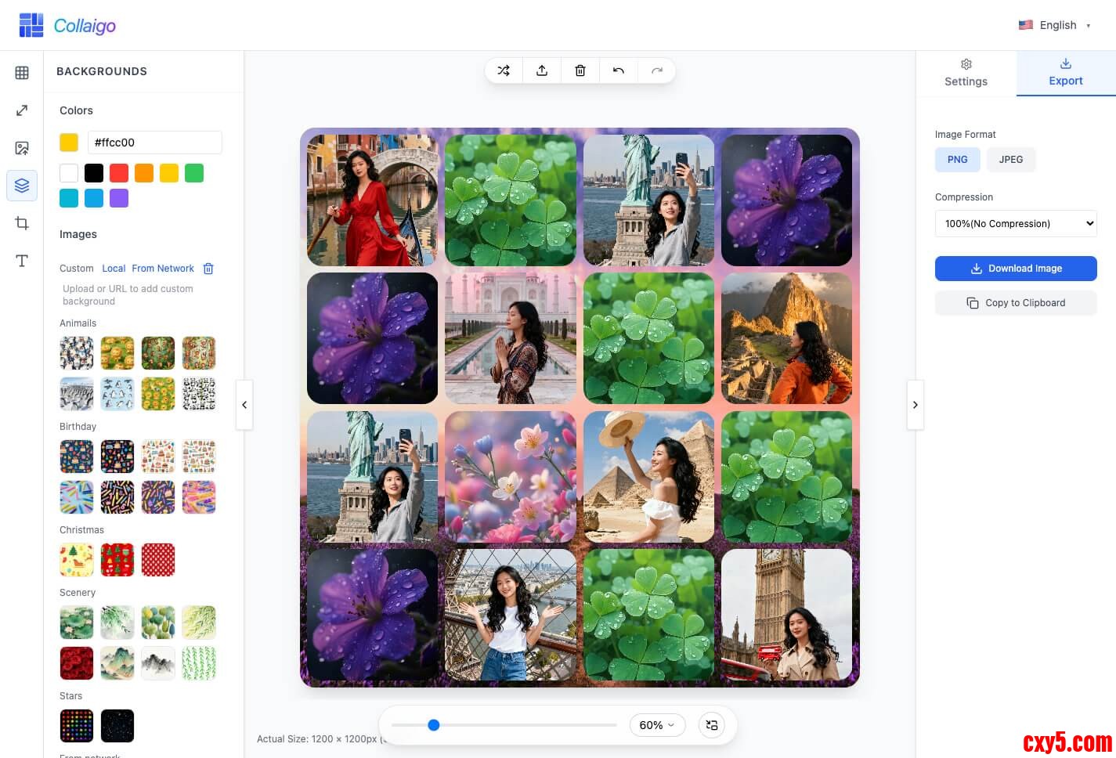Click the Download Image button
The height and width of the screenshot is (758, 1116).
pos(1016,269)
